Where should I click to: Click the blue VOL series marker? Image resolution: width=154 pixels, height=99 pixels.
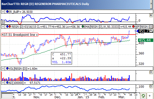click(7, 68)
